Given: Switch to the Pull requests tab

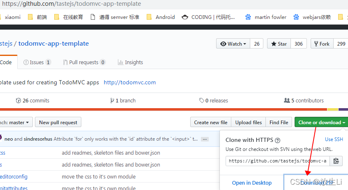Looking at the screenshot, I should (84, 63).
